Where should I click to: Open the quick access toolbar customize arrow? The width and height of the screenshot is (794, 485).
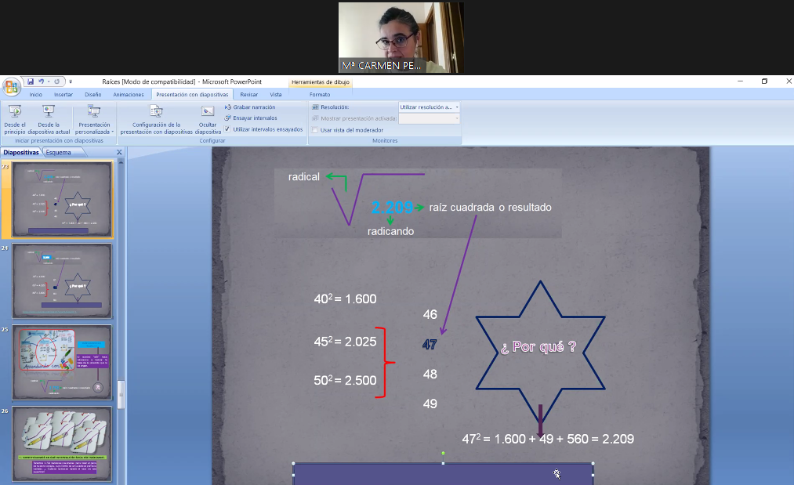coord(71,81)
